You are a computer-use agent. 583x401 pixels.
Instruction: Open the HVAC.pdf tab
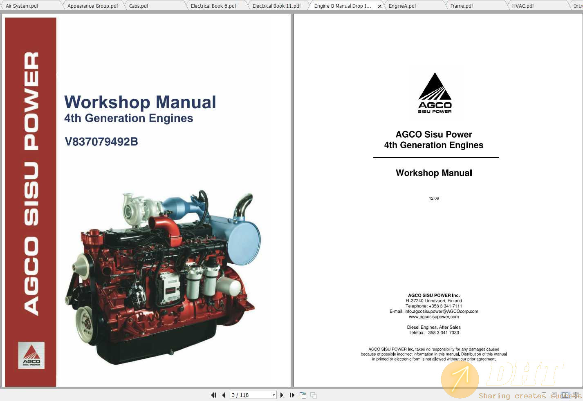(538, 6)
